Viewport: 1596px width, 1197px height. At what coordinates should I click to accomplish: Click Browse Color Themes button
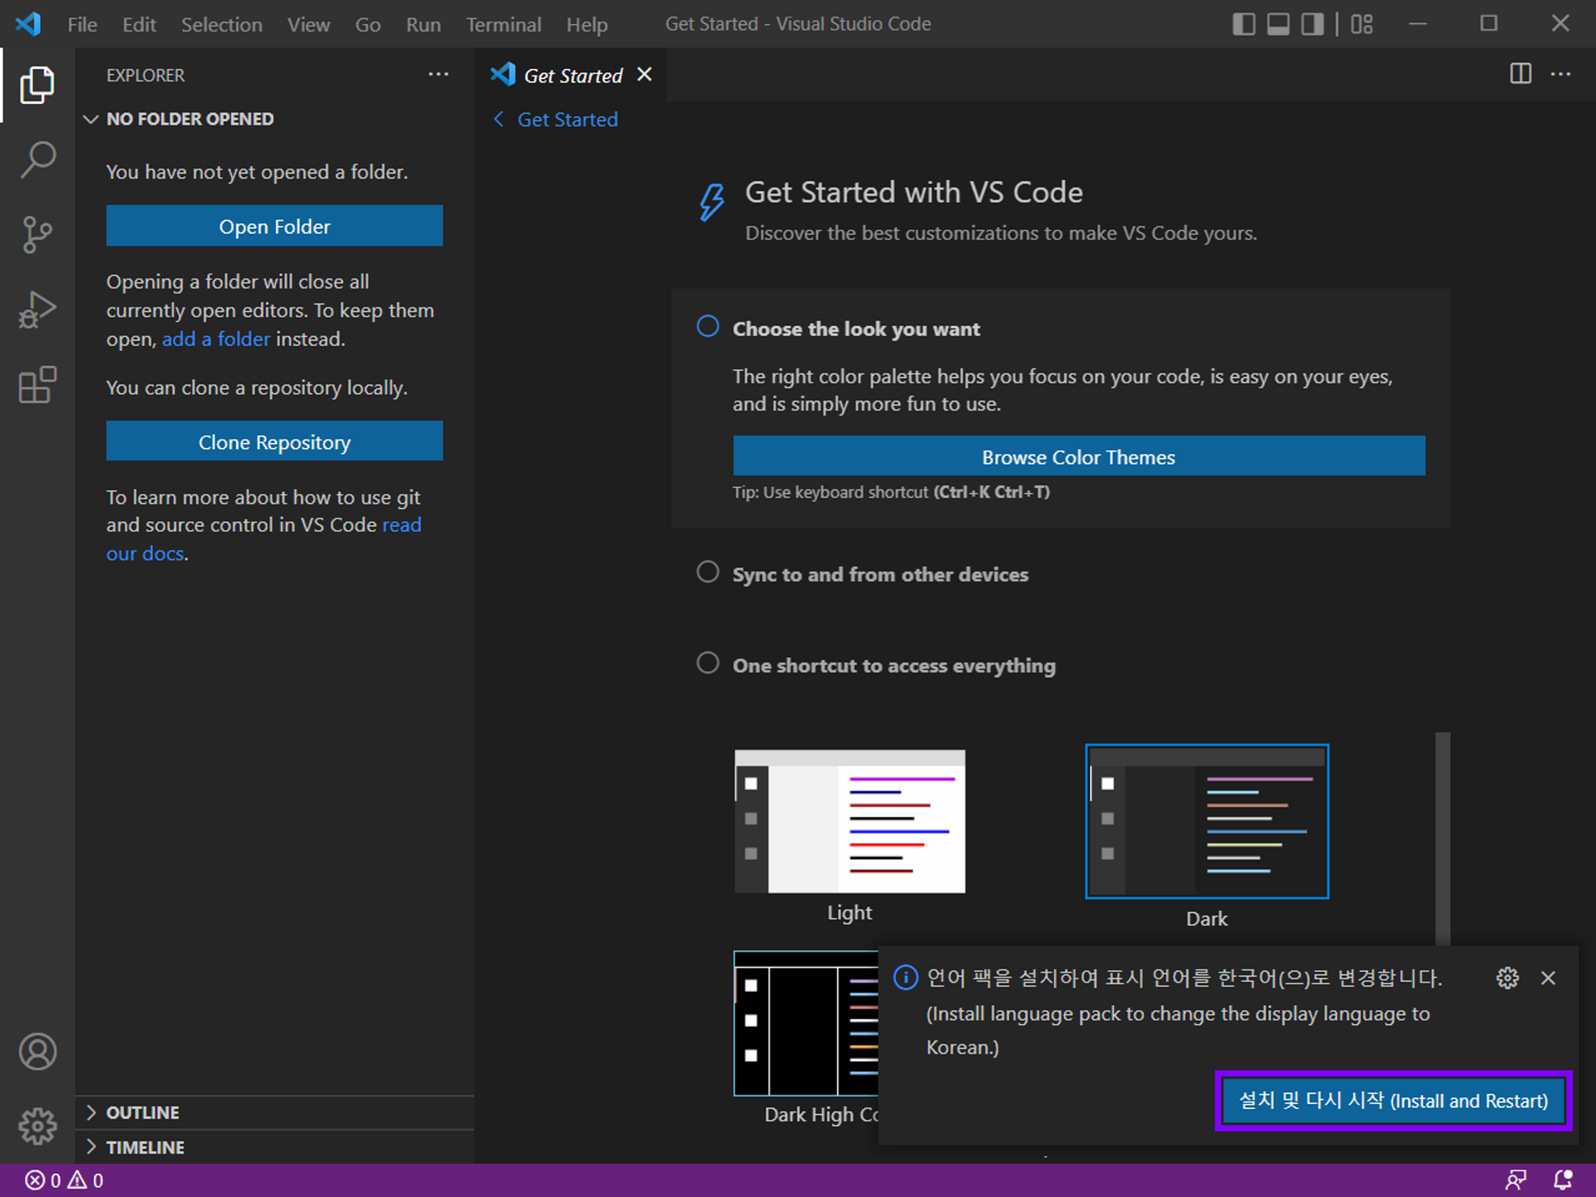coord(1079,456)
